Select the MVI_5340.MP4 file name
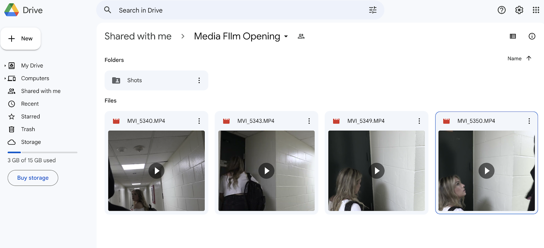Viewport: 544px width, 248px height. coord(146,121)
